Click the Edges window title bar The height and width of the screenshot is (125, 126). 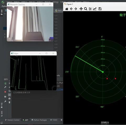[x=33, y=54]
